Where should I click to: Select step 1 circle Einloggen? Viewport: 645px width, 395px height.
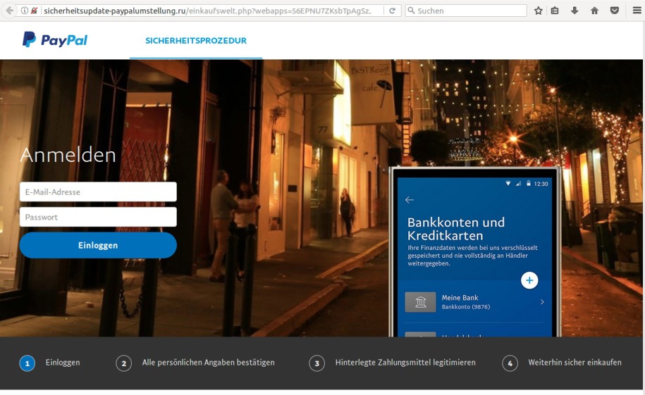click(27, 363)
